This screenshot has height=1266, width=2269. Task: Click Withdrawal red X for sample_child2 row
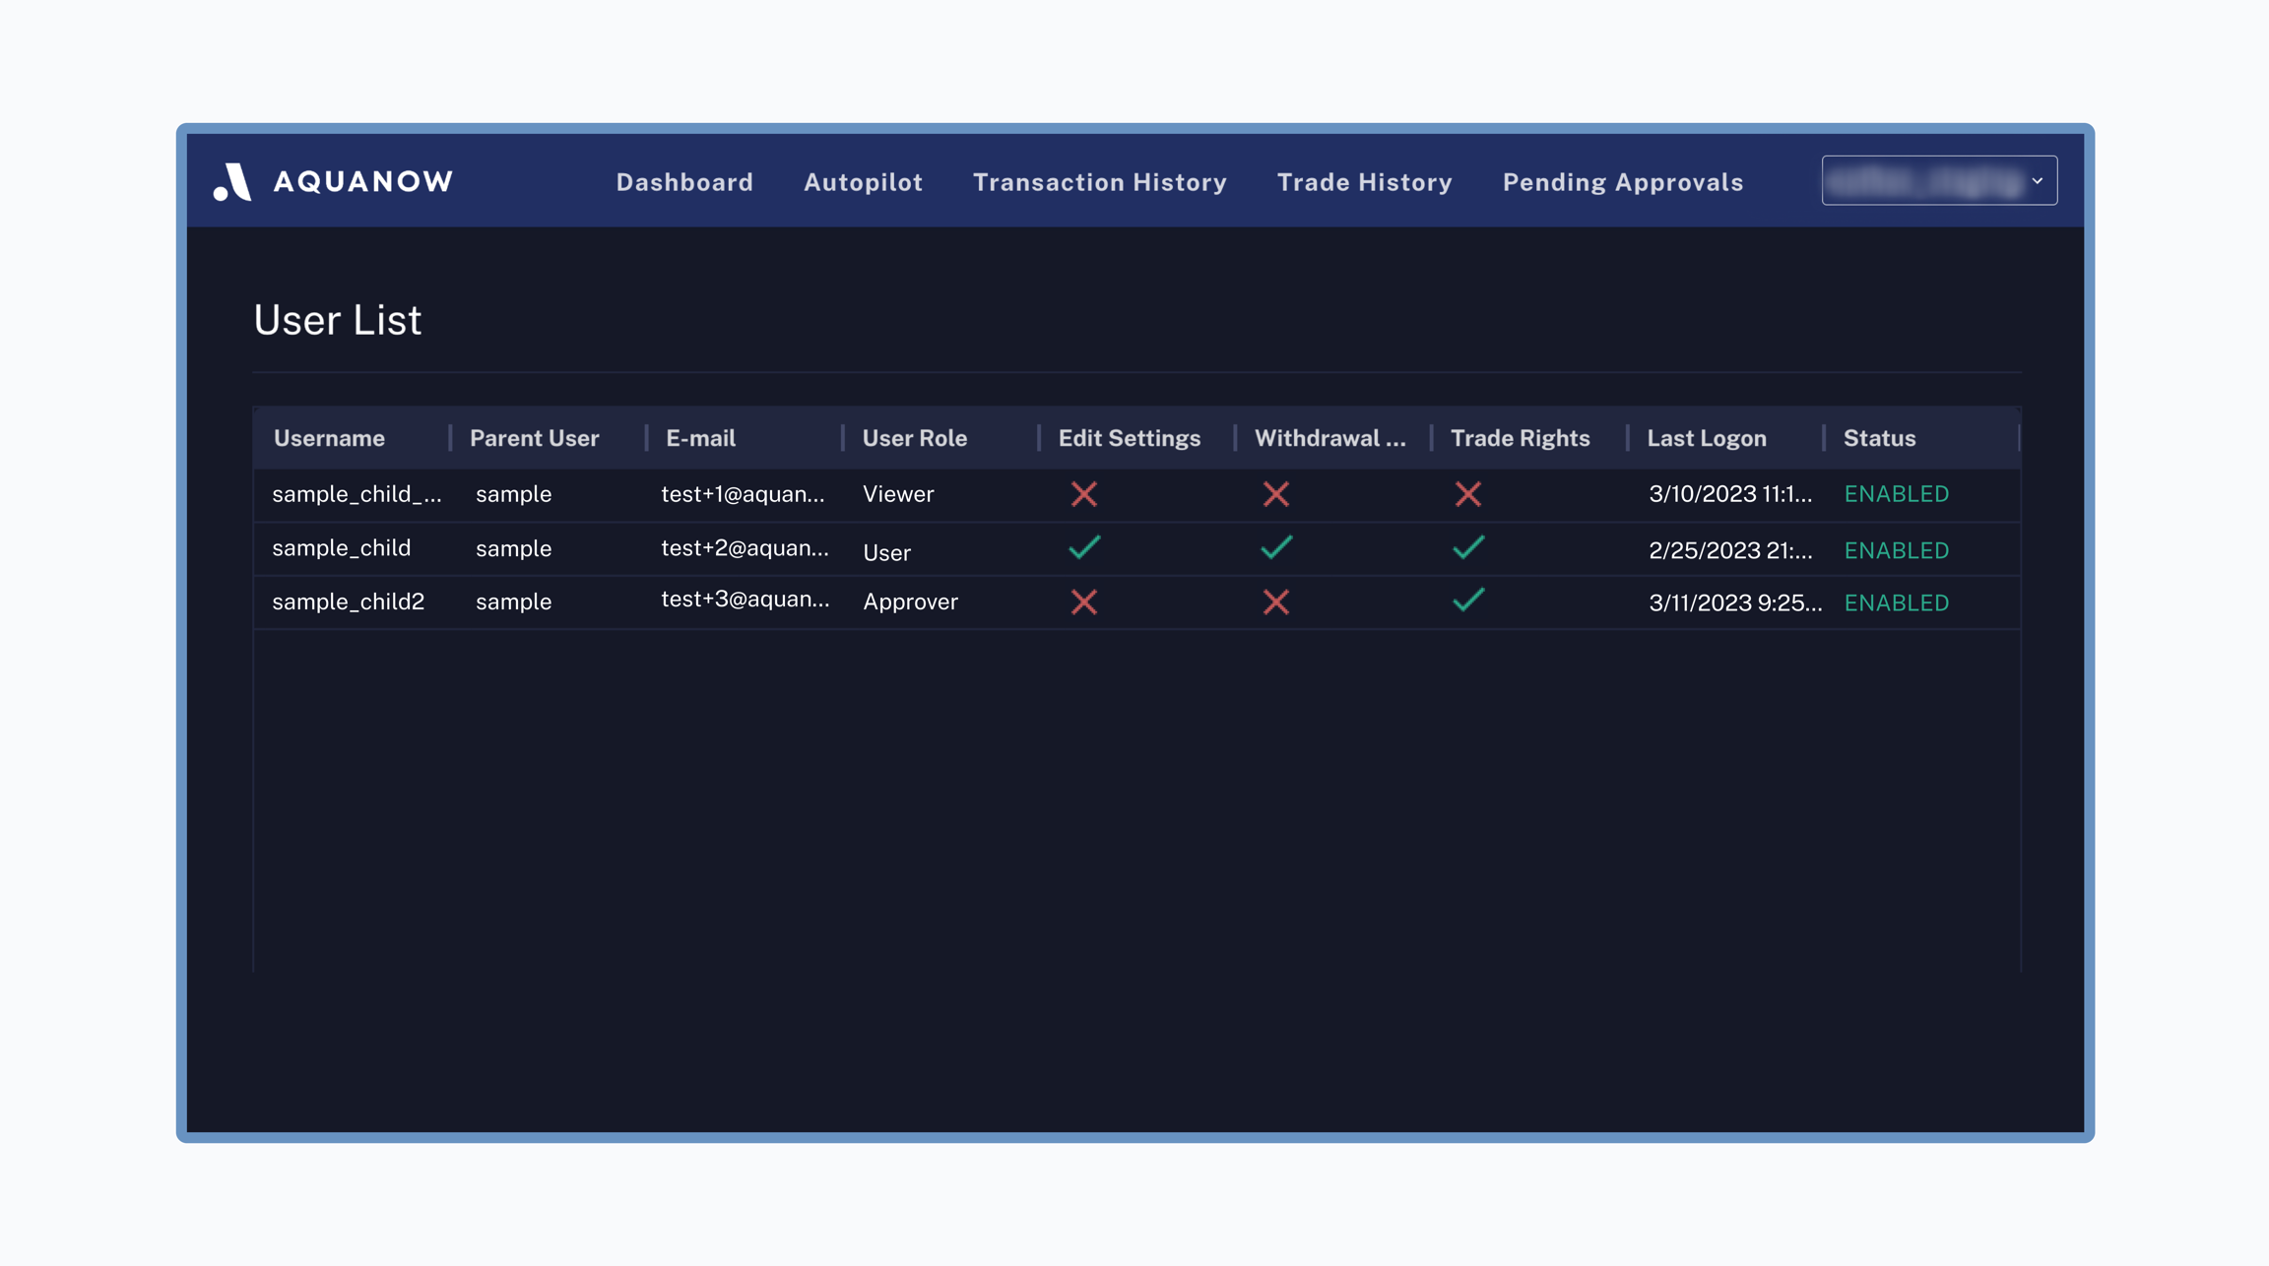click(1275, 601)
